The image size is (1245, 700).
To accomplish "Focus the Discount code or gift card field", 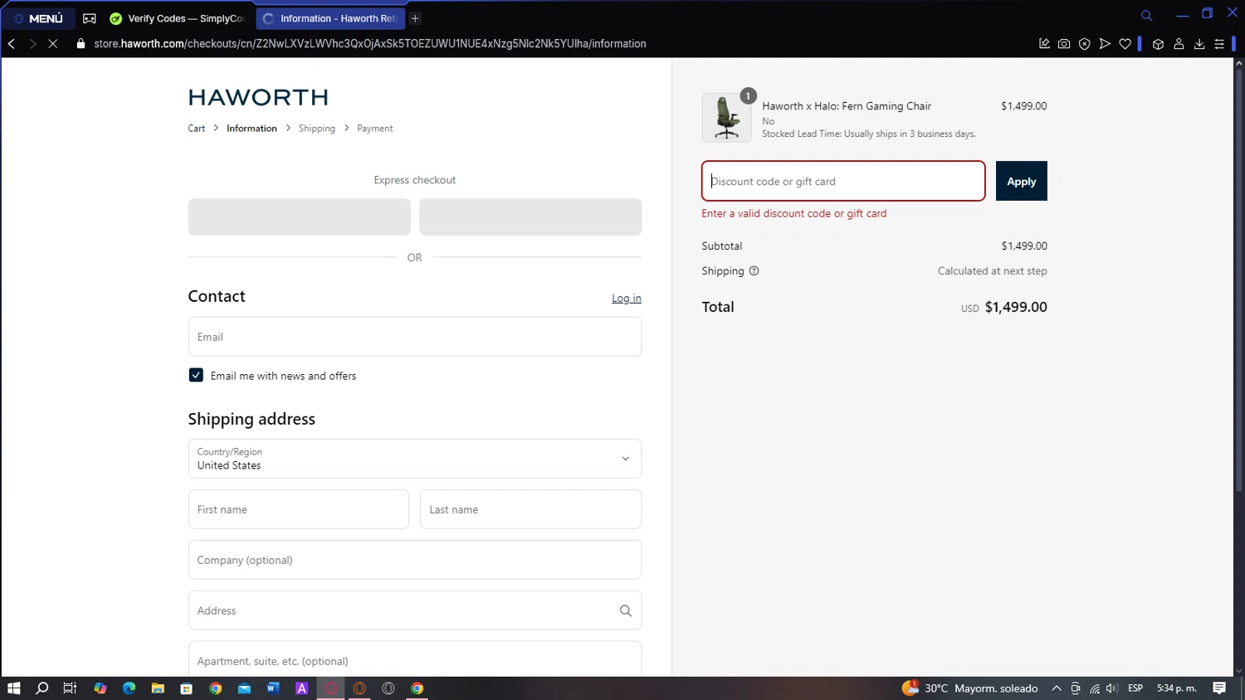I will (843, 181).
